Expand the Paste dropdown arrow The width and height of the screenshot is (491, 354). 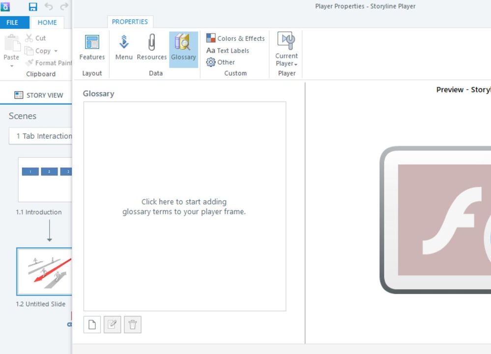[12, 66]
